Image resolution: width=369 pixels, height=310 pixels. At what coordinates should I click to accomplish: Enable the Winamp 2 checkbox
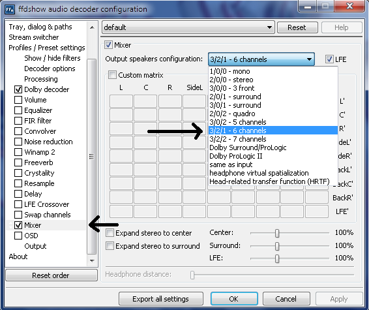(18, 152)
